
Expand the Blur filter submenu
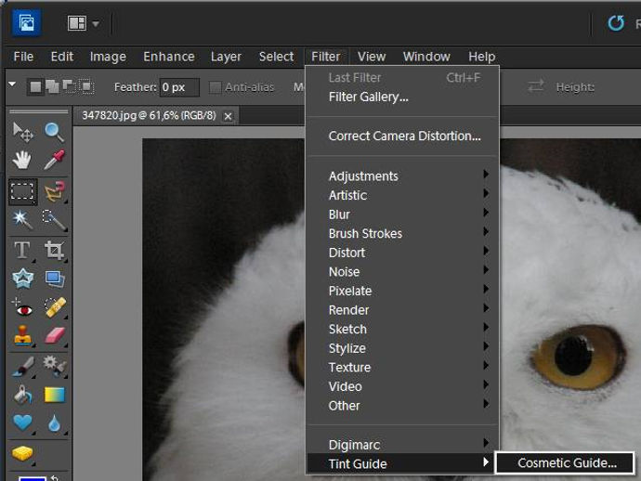(402, 214)
